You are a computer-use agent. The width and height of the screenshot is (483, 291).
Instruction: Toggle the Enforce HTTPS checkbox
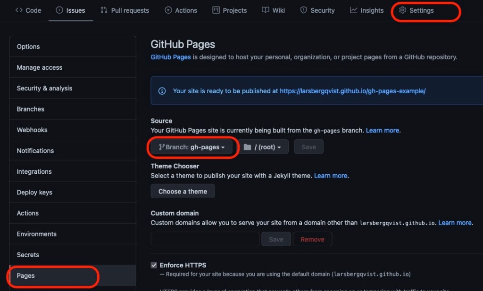[x=154, y=265]
